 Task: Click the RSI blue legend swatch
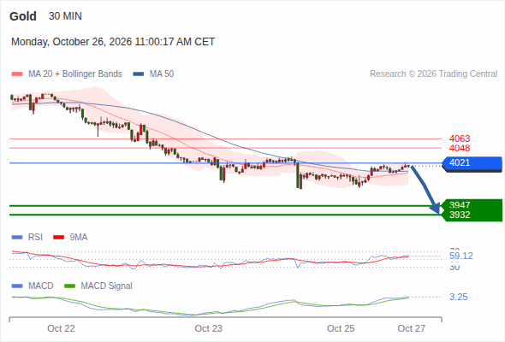click(17, 238)
